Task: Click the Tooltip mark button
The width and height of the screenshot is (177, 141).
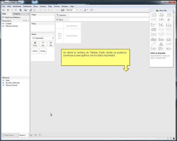Action: pos(43,51)
